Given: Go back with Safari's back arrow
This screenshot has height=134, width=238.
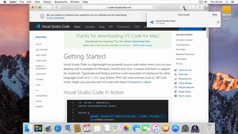Looking at the screenshot, I should 45,7.
